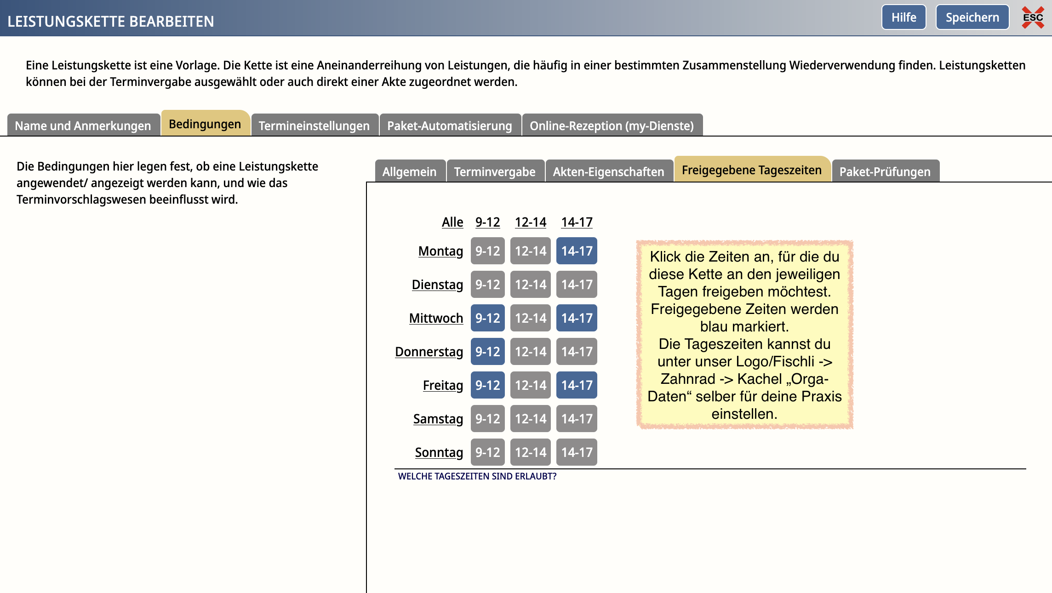Open Hilfe button in header
This screenshot has height=593, width=1052.
tap(903, 17)
